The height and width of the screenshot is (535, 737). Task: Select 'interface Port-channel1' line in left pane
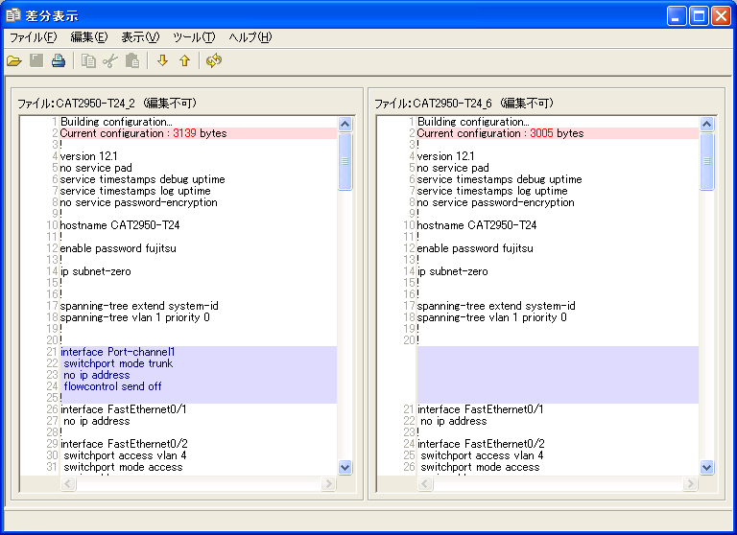tap(117, 352)
